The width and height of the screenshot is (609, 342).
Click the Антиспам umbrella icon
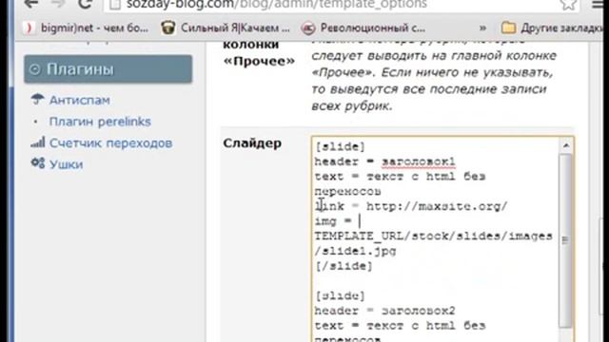(x=37, y=99)
